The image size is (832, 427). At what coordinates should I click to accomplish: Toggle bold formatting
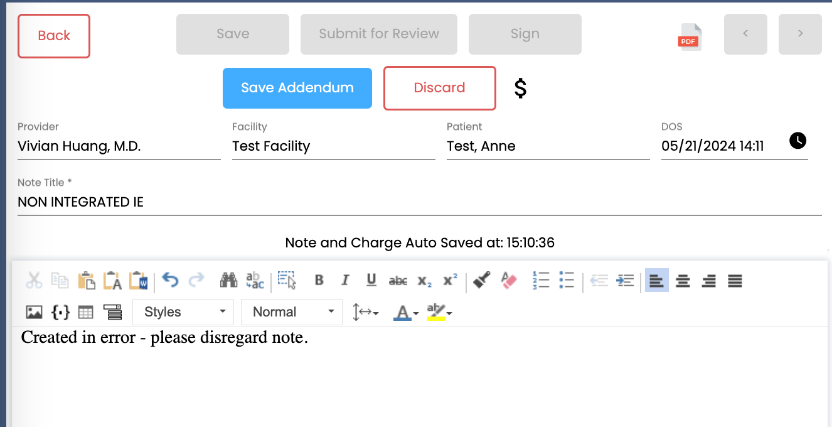click(319, 281)
